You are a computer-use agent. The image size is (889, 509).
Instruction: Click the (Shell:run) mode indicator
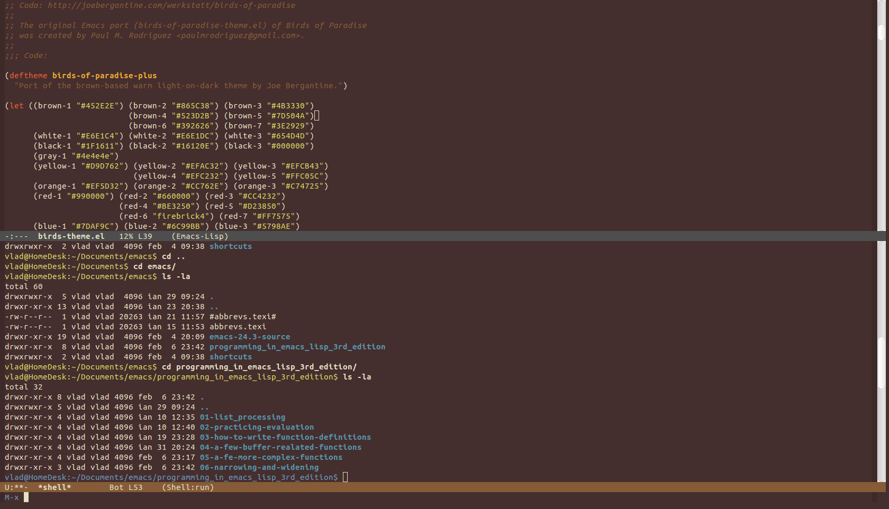[x=188, y=487]
